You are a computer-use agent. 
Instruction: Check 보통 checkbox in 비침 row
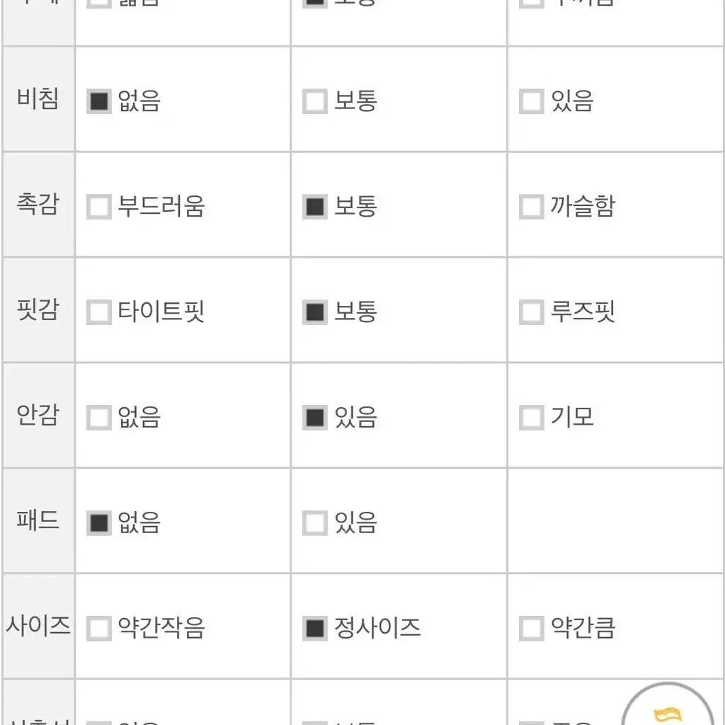(315, 101)
